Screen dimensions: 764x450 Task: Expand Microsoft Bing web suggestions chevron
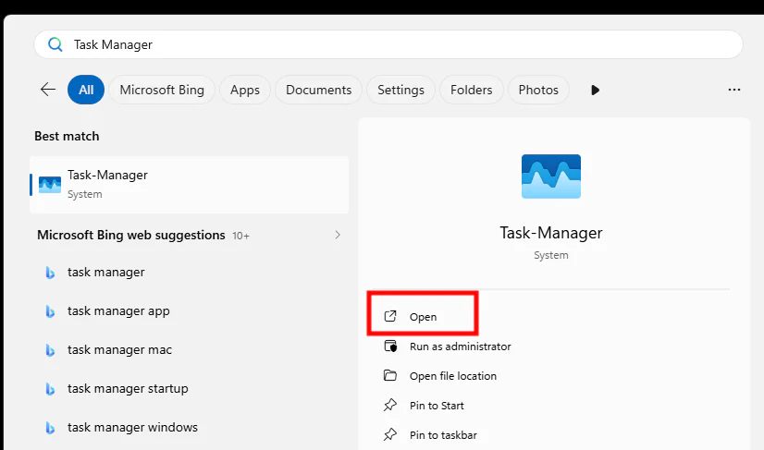point(338,235)
